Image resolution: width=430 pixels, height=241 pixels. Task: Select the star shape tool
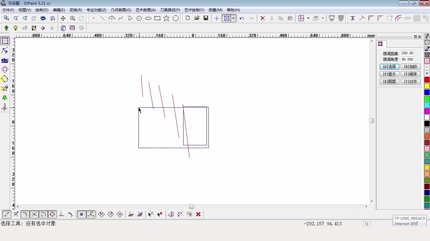click(167, 18)
